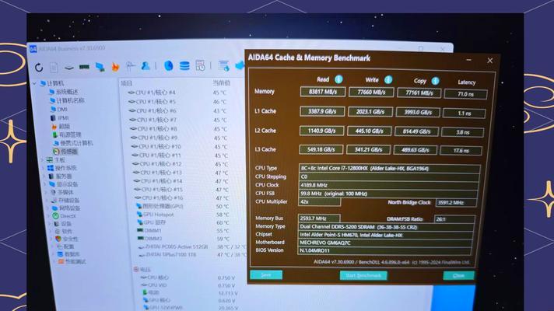Click the blue person toolbar icon
This screenshot has height=311, width=554.
[x=146, y=65]
